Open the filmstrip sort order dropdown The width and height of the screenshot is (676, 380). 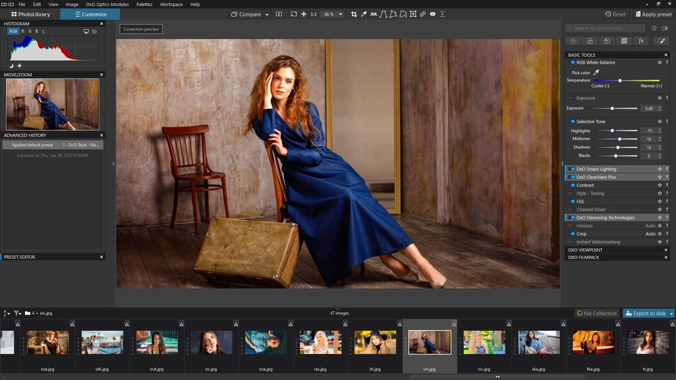(7, 313)
